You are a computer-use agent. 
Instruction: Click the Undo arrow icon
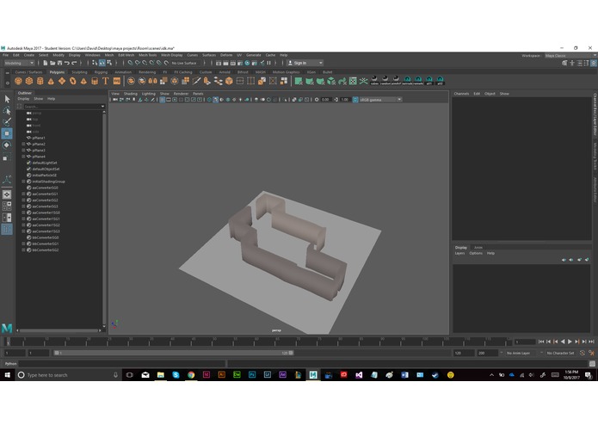(x=67, y=63)
